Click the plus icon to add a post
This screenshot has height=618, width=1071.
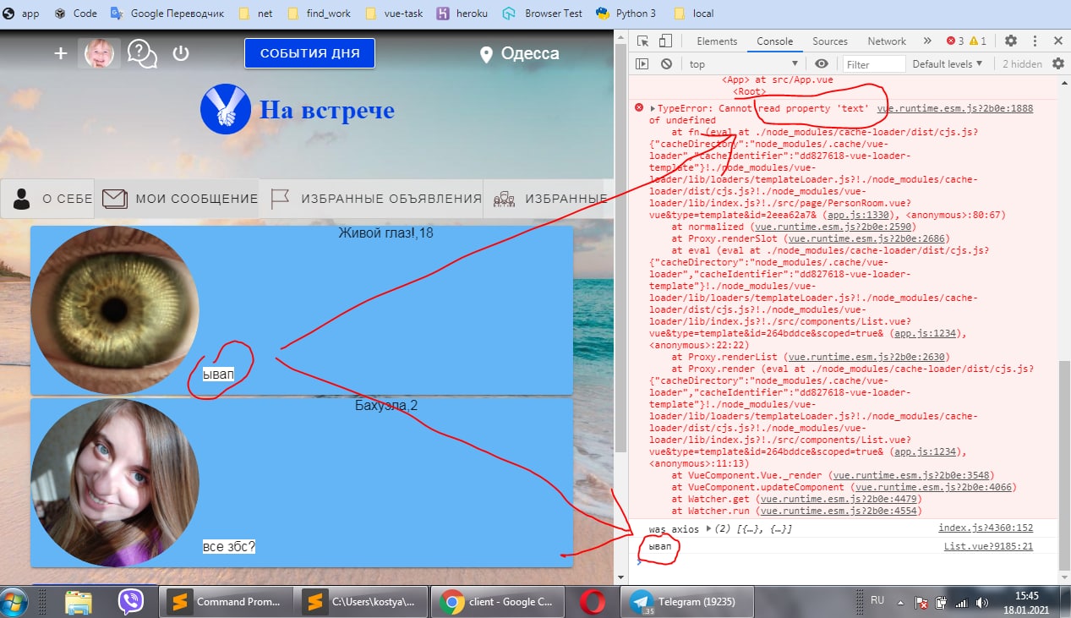60,53
